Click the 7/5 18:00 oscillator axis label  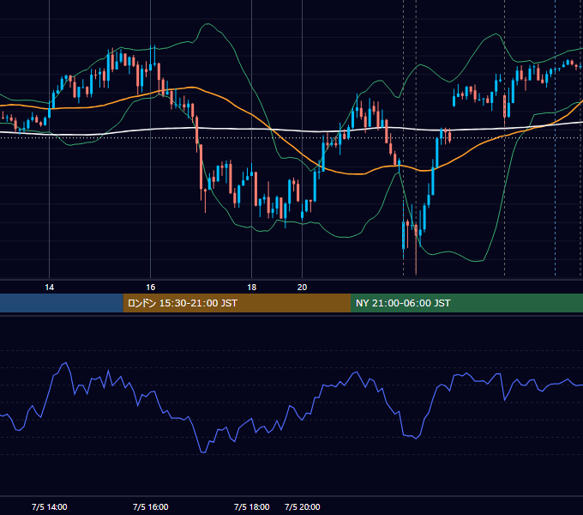click(252, 506)
